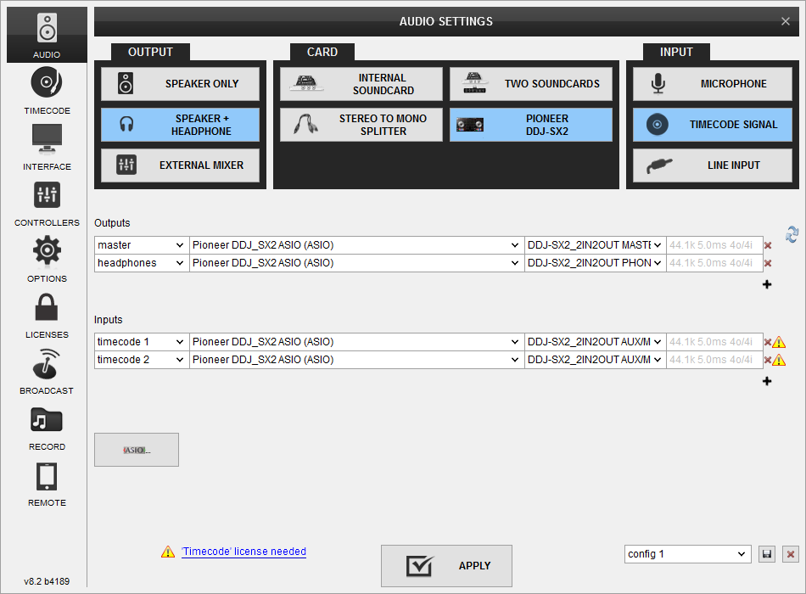
Task: Delete the current audio config
Action: (791, 554)
